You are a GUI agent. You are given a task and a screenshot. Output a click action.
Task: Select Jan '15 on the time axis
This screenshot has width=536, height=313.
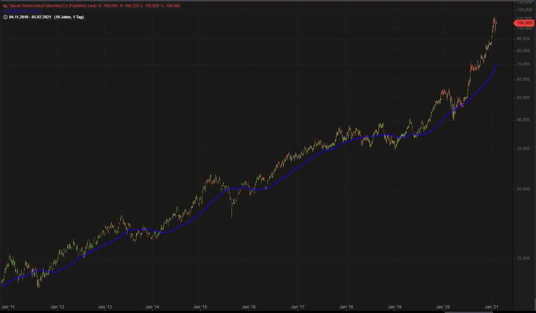(x=201, y=307)
